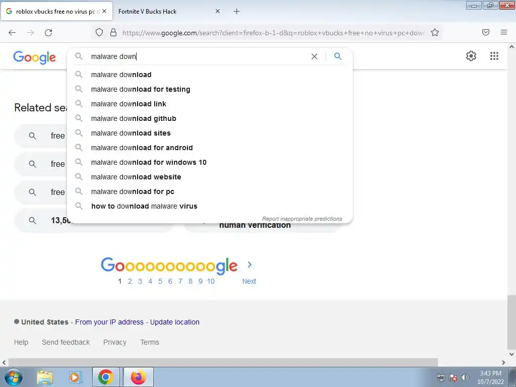Image resolution: width=516 pixels, height=387 pixels.
Task: Switch to Chrome in the taskbar
Action: 106,377
